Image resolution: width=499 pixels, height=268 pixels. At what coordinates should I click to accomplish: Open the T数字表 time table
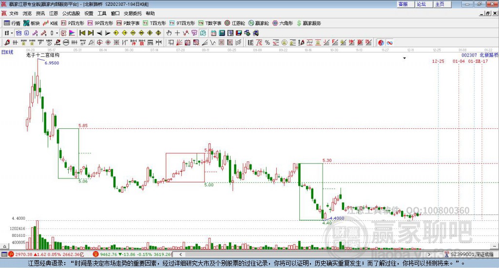click(x=210, y=23)
